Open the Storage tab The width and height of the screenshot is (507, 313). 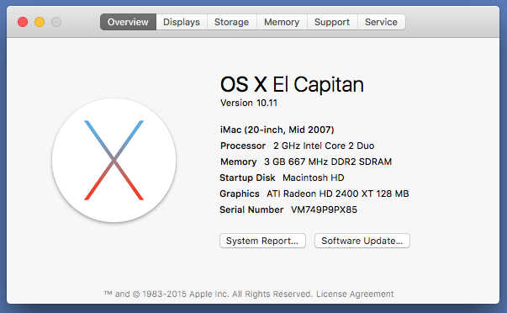232,22
